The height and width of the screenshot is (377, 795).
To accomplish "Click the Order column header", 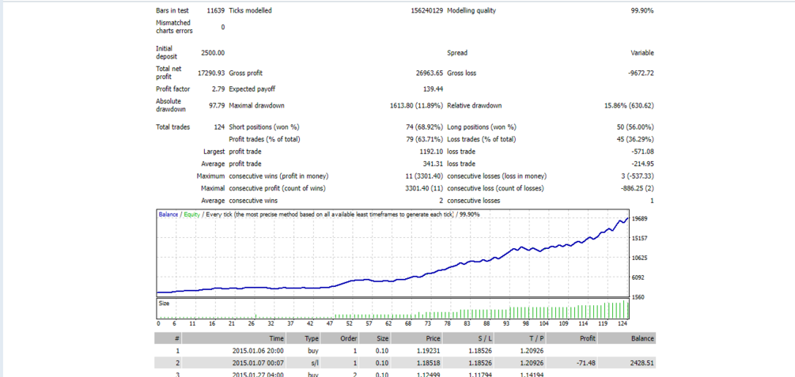I will pyautogui.click(x=340, y=338).
